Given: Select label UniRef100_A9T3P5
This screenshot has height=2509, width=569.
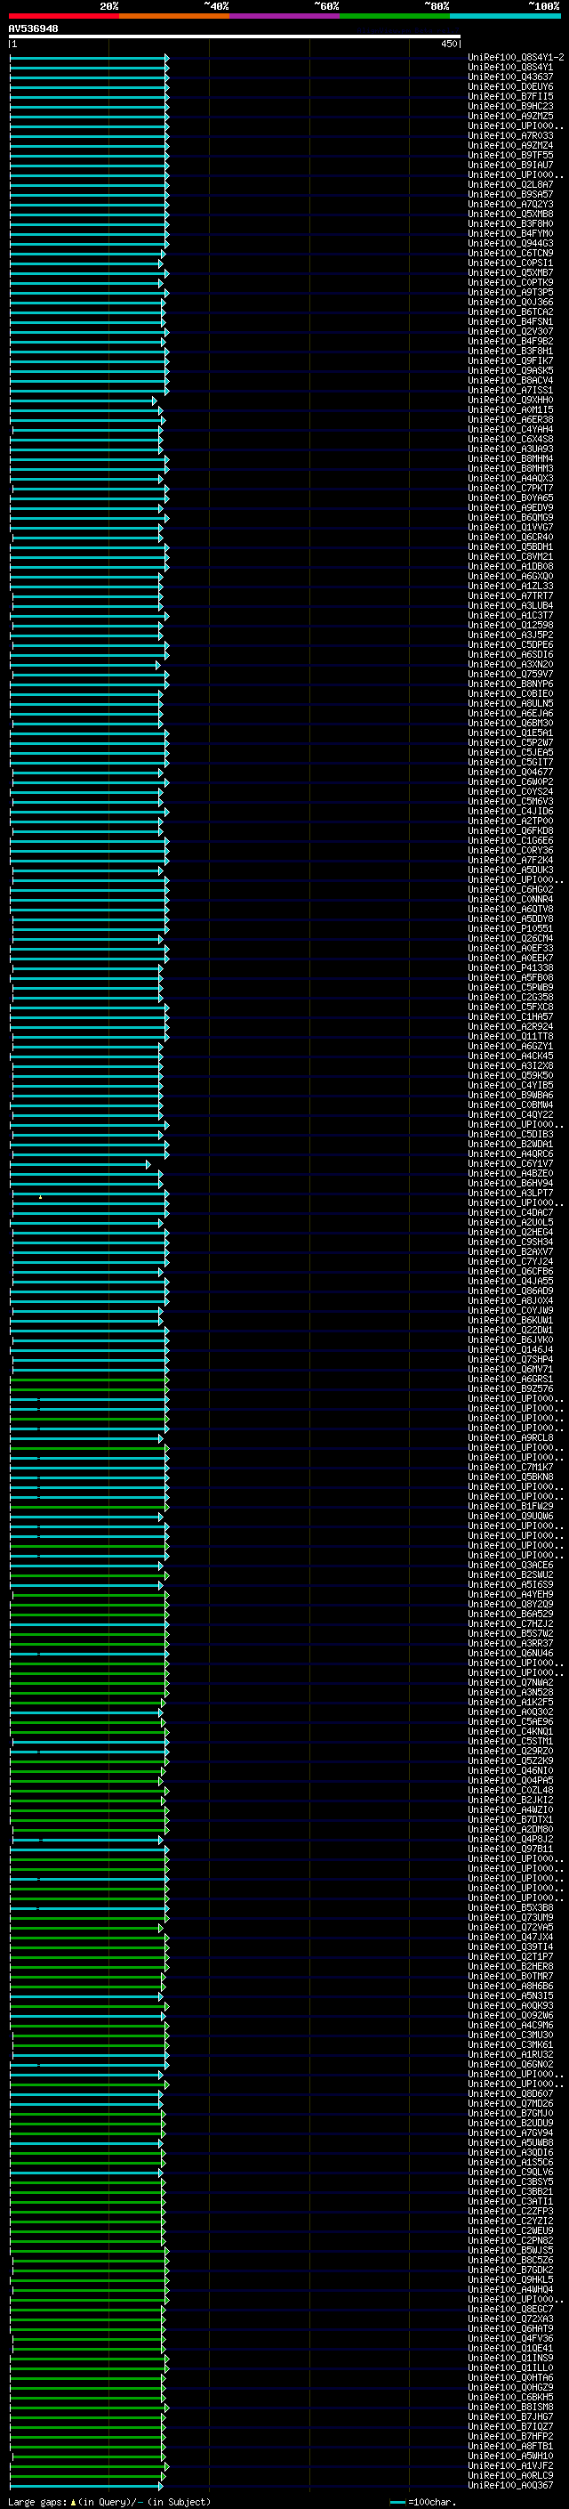Looking at the screenshot, I should click(510, 292).
